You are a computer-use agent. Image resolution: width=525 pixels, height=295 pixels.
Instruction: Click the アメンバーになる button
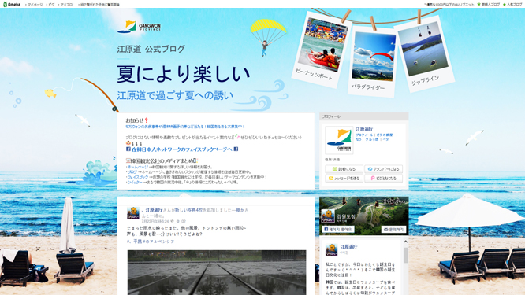383,169
